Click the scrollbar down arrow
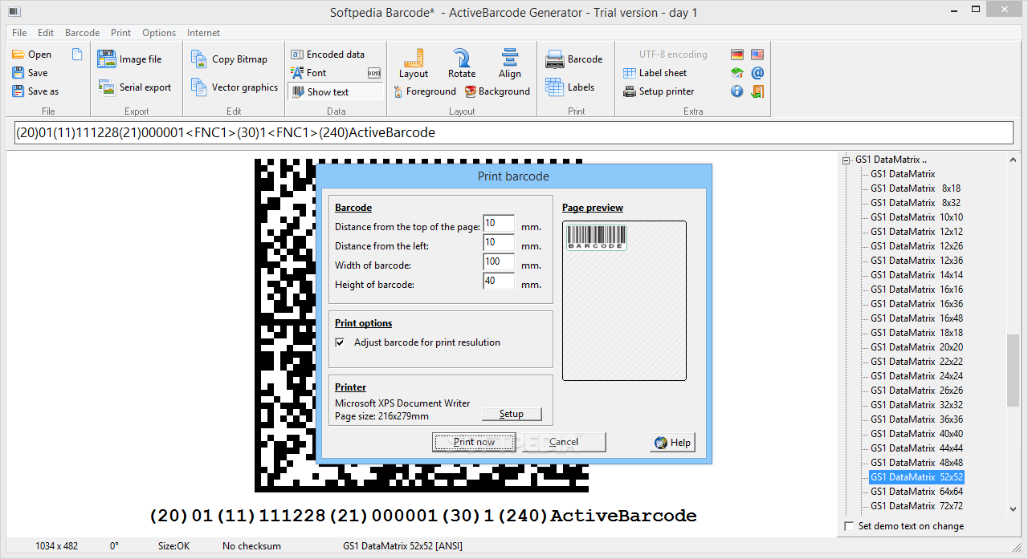 tap(1013, 508)
